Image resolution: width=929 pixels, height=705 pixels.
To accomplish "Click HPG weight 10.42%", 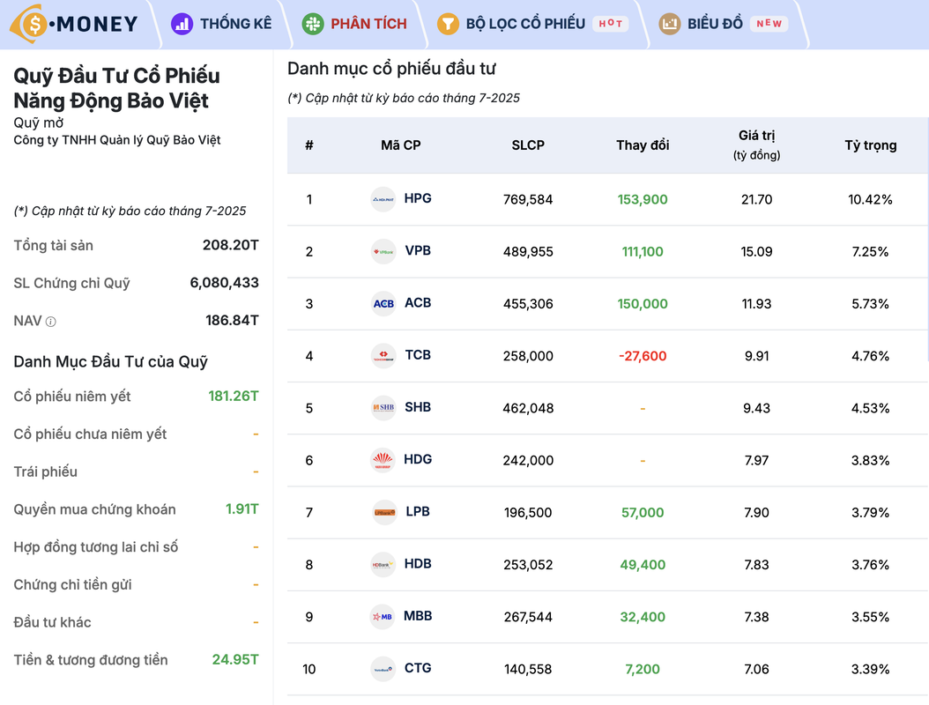I will click(x=870, y=200).
